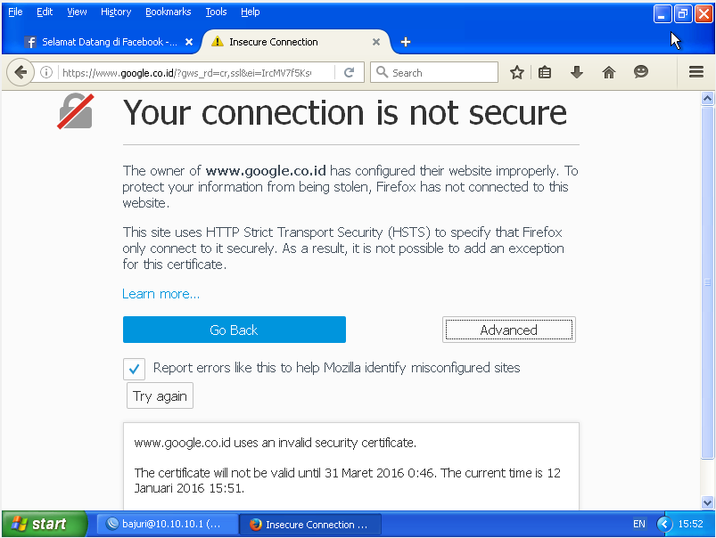Click the Advanced button

[508, 330]
